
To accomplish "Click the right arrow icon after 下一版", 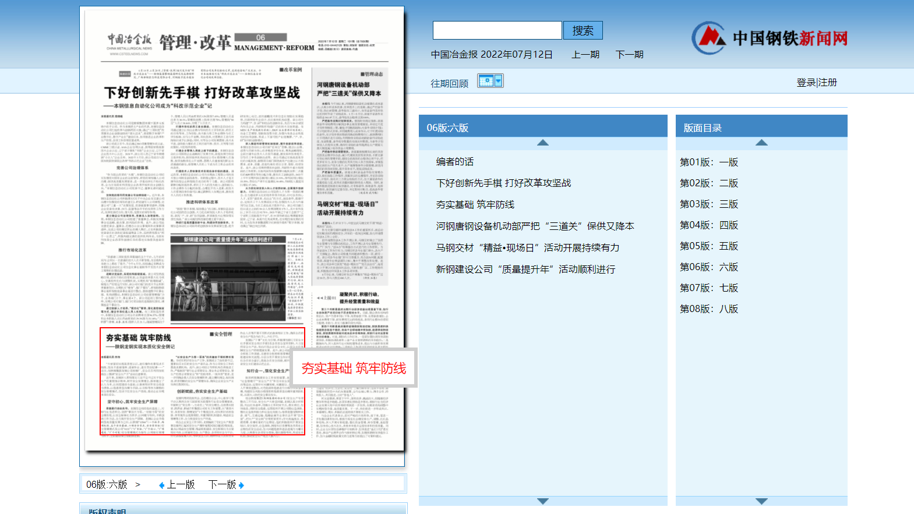I will 241,485.
